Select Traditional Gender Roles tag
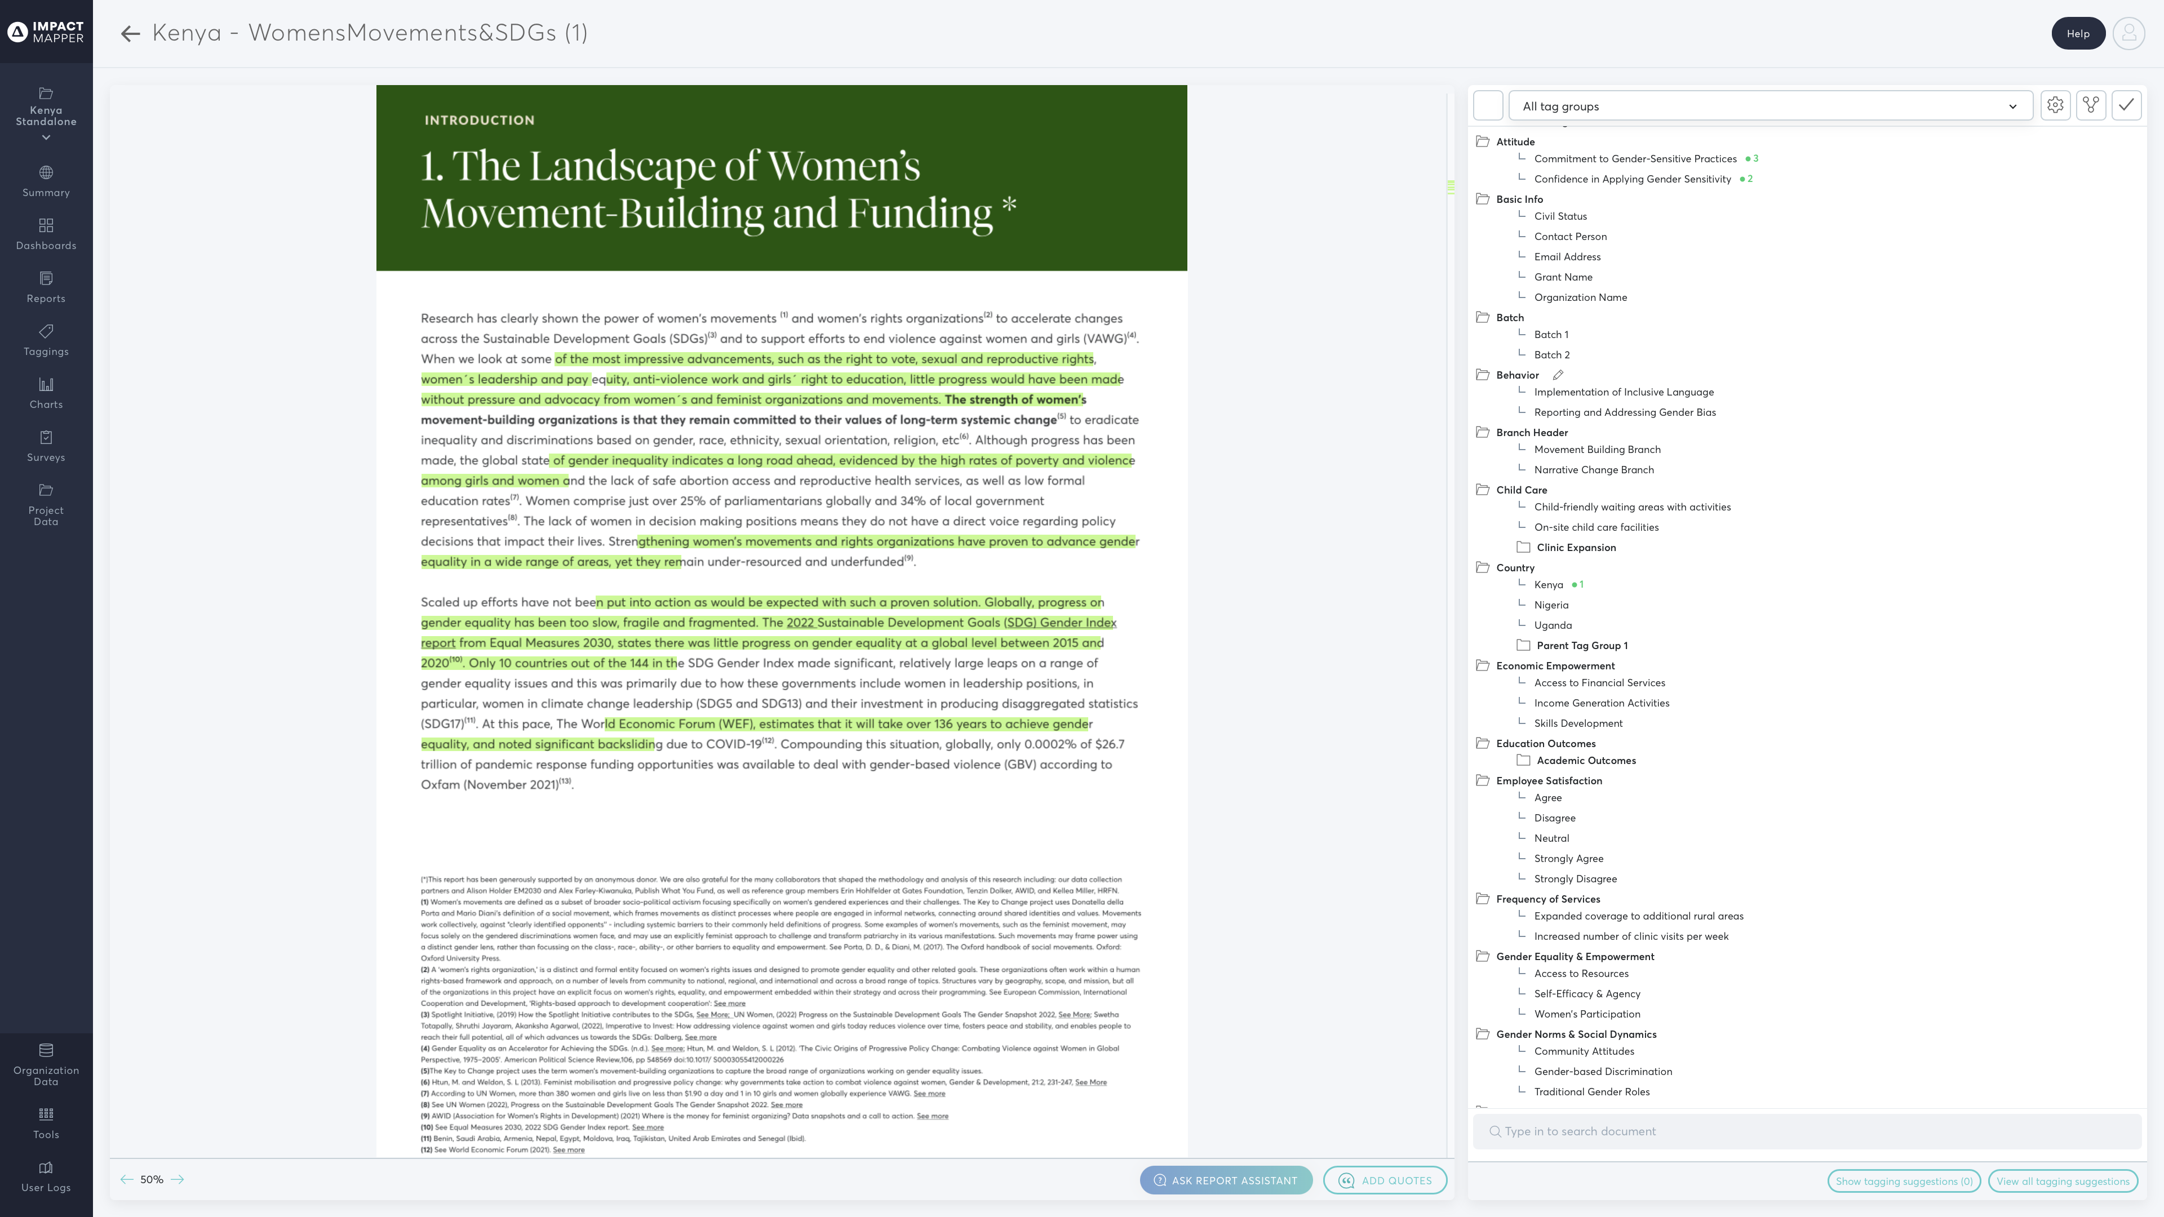Screen dimensions: 2164x1217 1591,1092
